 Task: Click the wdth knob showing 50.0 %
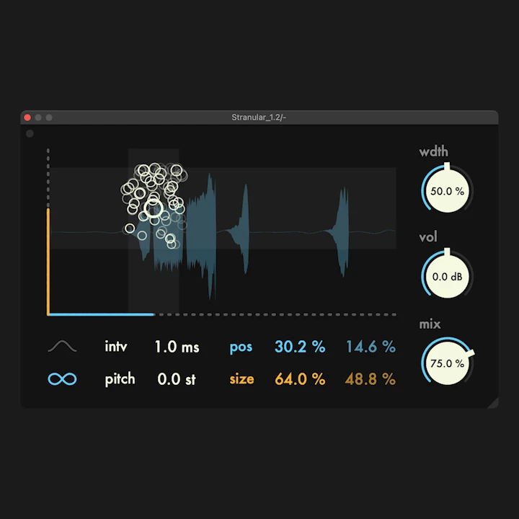tap(447, 192)
